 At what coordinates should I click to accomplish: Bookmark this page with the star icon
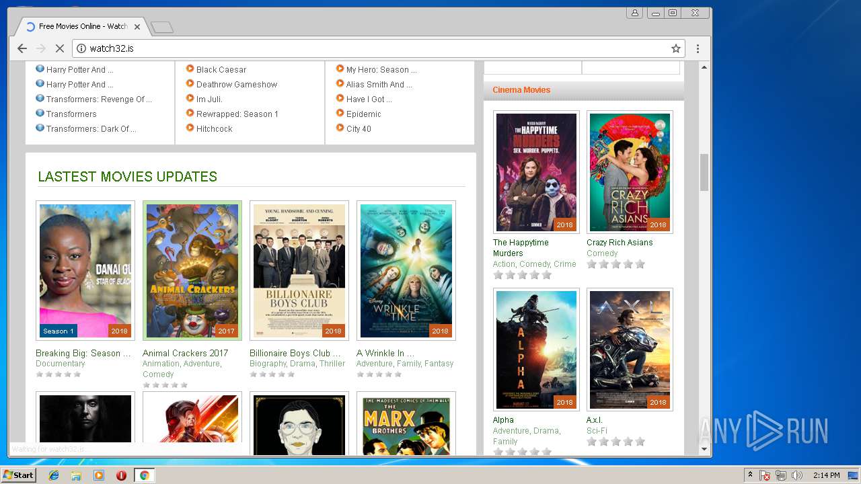click(x=676, y=48)
